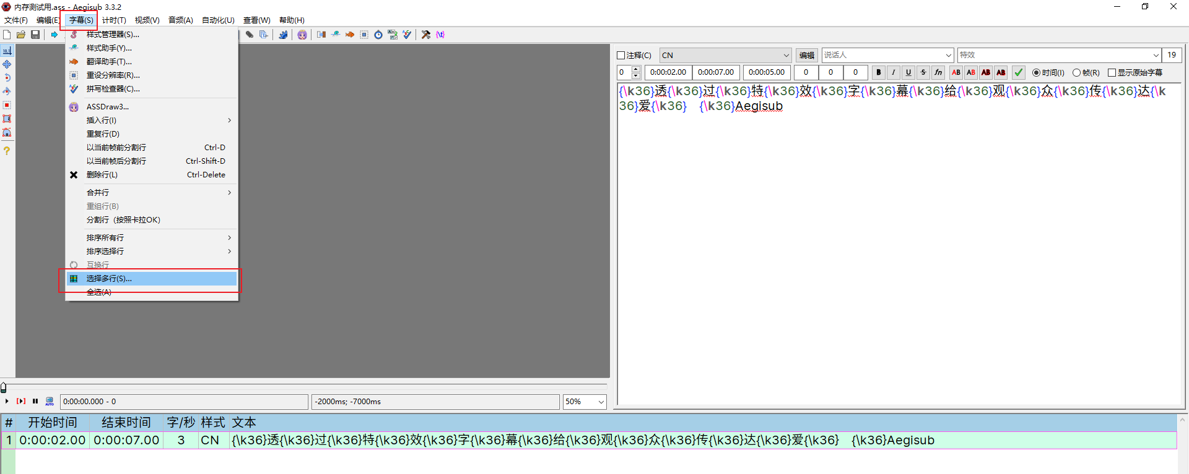Toggle tag hiding mode icon
Viewport: 1189px width, 474px height.
click(440, 35)
